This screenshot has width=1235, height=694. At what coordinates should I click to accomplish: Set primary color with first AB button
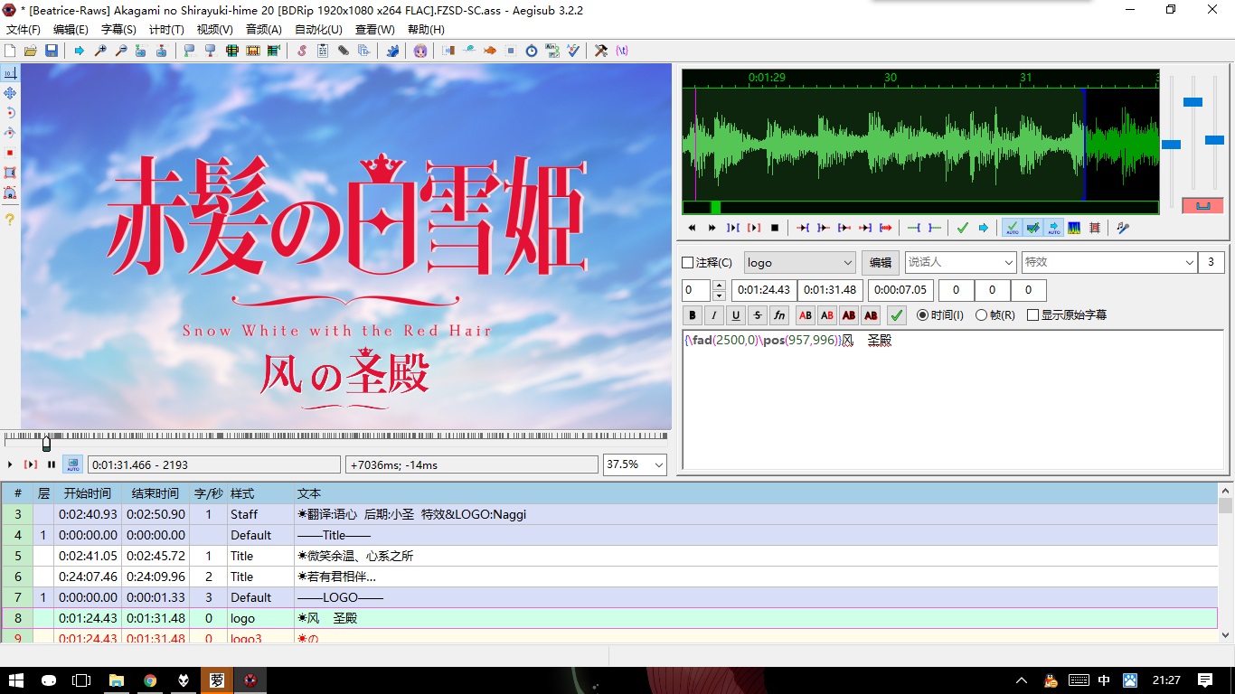[x=805, y=315]
